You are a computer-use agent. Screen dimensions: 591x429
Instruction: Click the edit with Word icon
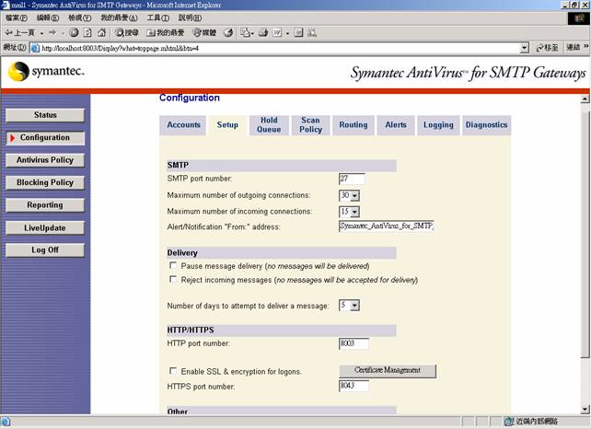(x=277, y=33)
